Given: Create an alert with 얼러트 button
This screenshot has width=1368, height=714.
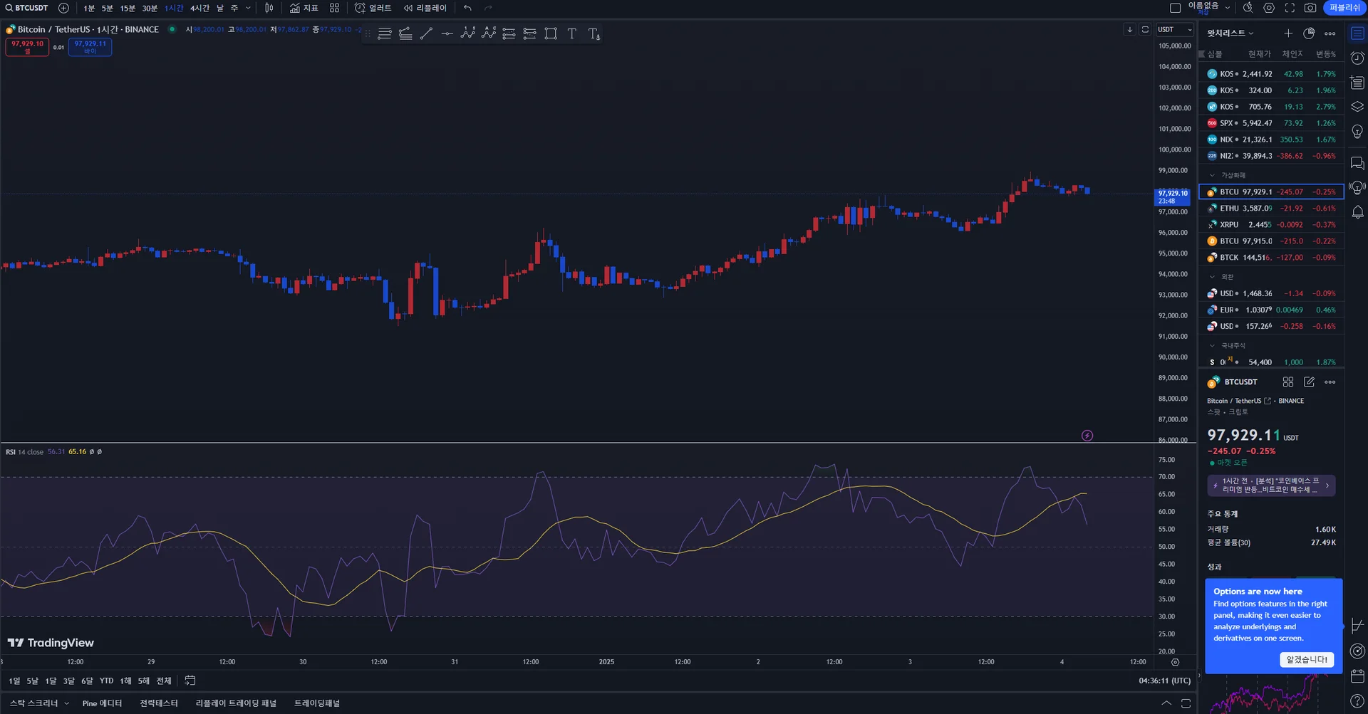Looking at the screenshot, I should 373,8.
